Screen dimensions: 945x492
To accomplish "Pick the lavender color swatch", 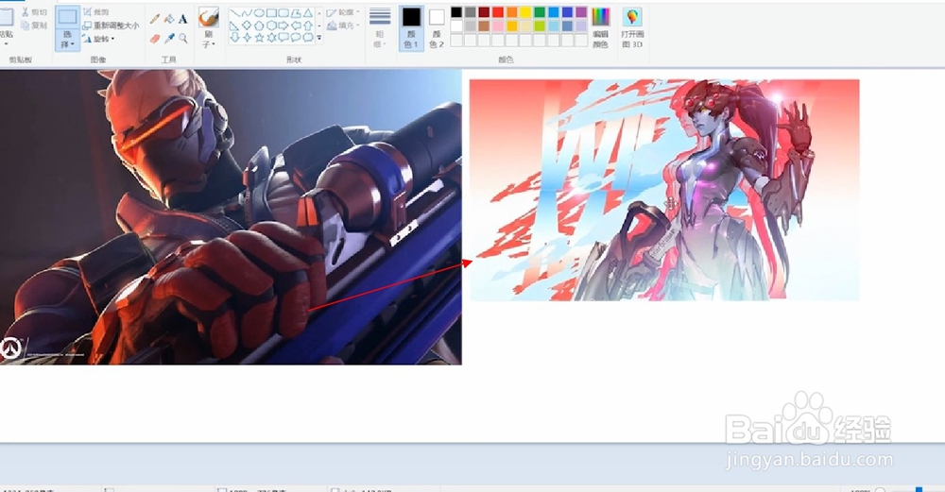I will click(x=581, y=25).
